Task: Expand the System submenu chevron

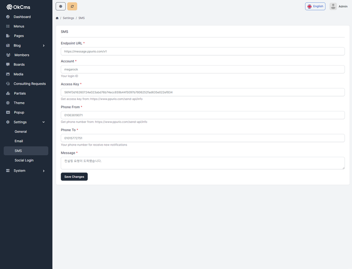Action: coord(44,171)
